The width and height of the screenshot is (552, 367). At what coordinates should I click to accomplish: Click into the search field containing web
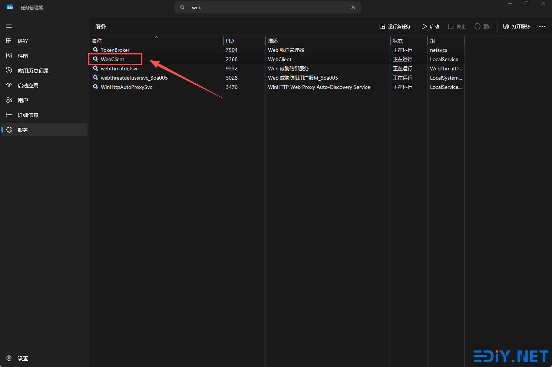coord(267,7)
